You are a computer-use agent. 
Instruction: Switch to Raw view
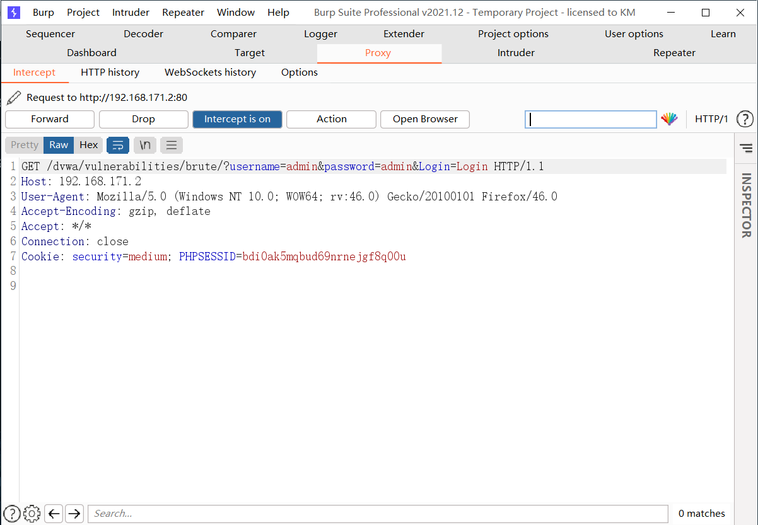(x=59, y=145)
